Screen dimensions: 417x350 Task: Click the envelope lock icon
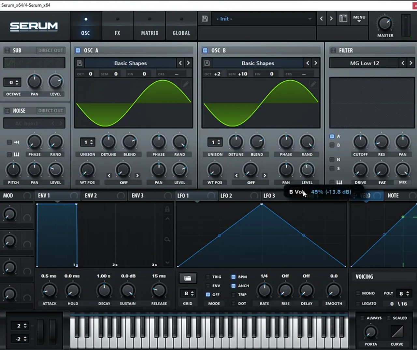167,209
